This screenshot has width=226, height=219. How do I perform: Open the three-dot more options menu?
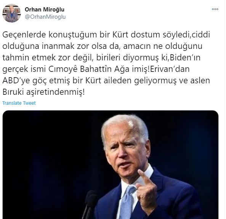(215, 9)
